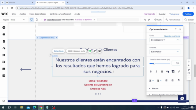The image size is (196, 110).
Task: Toggle Bold formatting
Action: click(x=151, y=71)
